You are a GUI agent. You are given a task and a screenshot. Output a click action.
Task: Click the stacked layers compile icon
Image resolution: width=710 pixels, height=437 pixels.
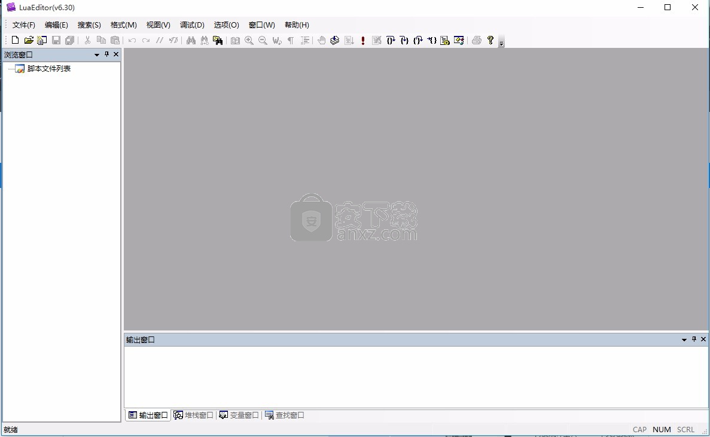point(334,40)
